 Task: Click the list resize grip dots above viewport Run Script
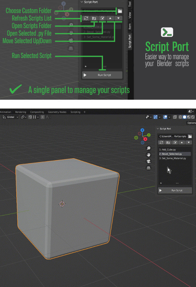177,183
